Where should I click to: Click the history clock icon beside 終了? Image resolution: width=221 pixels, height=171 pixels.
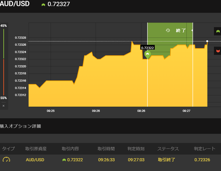tap(168, 30)
